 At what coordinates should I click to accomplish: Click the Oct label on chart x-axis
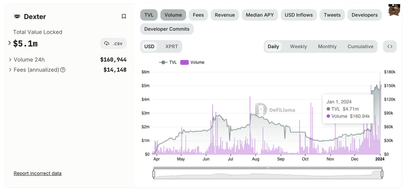pos(305,159)
